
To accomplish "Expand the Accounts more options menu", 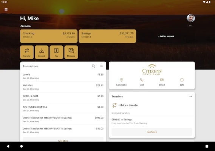I will coord(191,26).
